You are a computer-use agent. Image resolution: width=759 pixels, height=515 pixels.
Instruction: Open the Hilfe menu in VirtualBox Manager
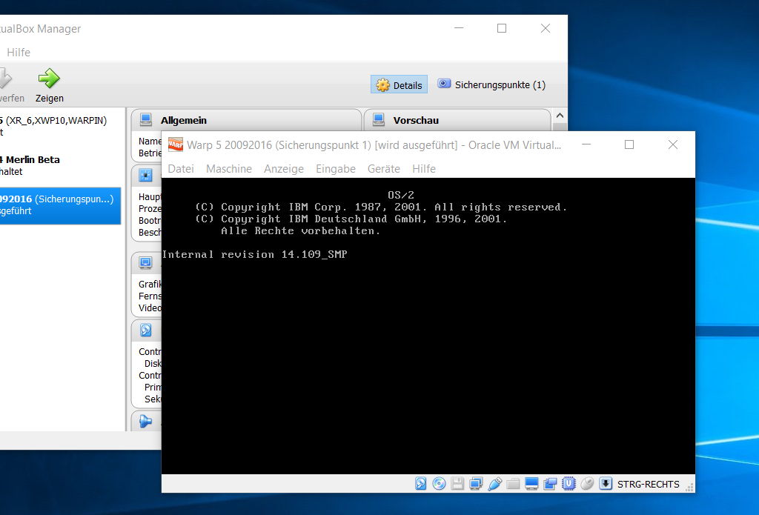19,53
